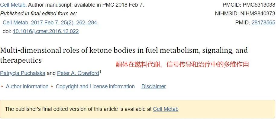Open the Cell Metab. journal link at top
The image size is (278, 119).
[x=13, y=5]
